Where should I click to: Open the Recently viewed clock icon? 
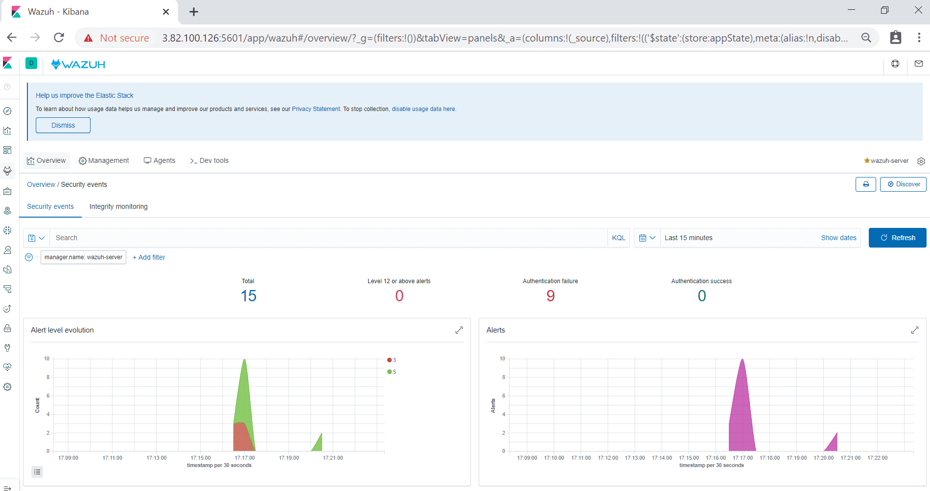click(7, 87)
